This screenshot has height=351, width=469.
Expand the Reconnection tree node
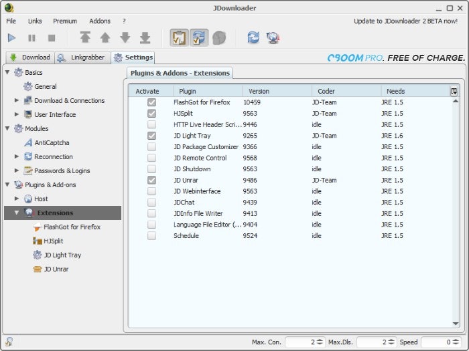pyautogui.click(x=17, y=156)
